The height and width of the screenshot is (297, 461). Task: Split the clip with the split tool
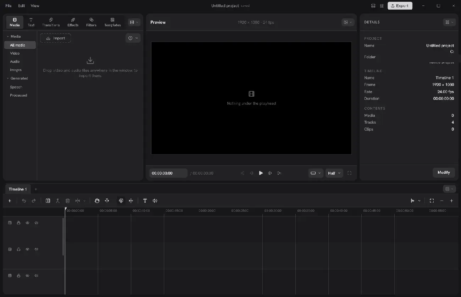point(48,201)
